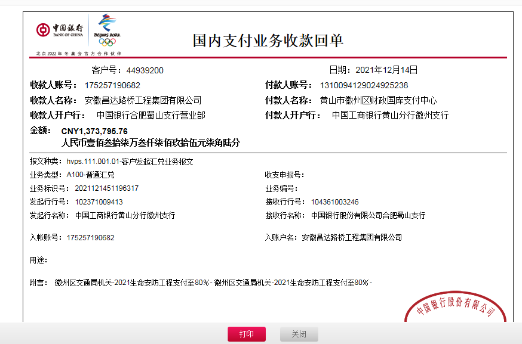Click the Beijing 2022 Olympic emblem
This screenshot has height=344, width=522.
coord(108,30)
